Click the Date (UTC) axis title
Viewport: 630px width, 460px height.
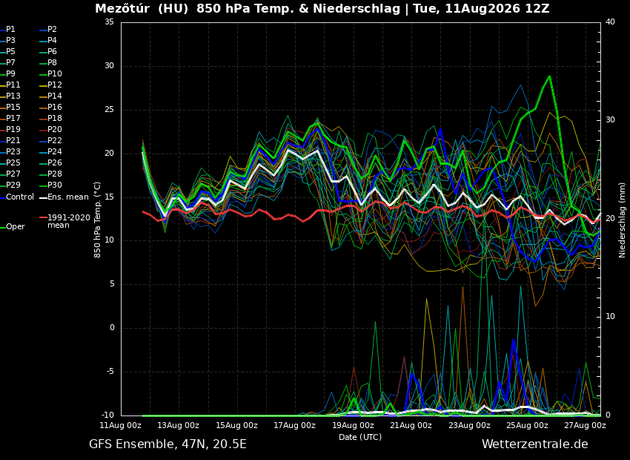click(360, 437)
